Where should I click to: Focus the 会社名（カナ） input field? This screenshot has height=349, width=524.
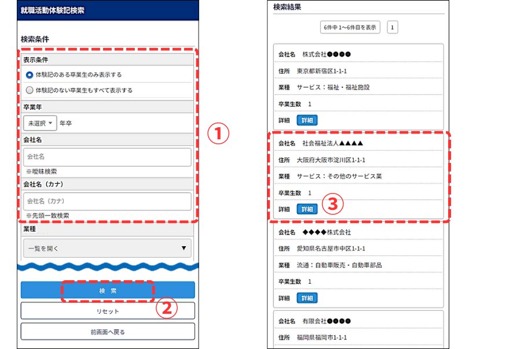(107, 201)
